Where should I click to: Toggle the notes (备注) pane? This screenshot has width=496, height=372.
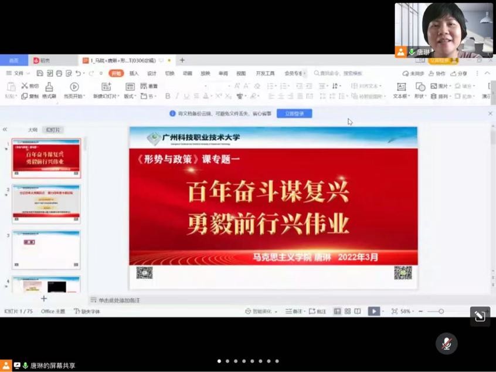[x=295, y=312]
